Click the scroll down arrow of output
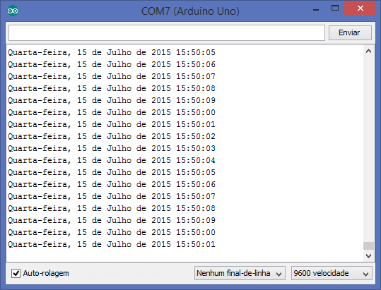This screenshot has width=381, height=290. point(368,256)
